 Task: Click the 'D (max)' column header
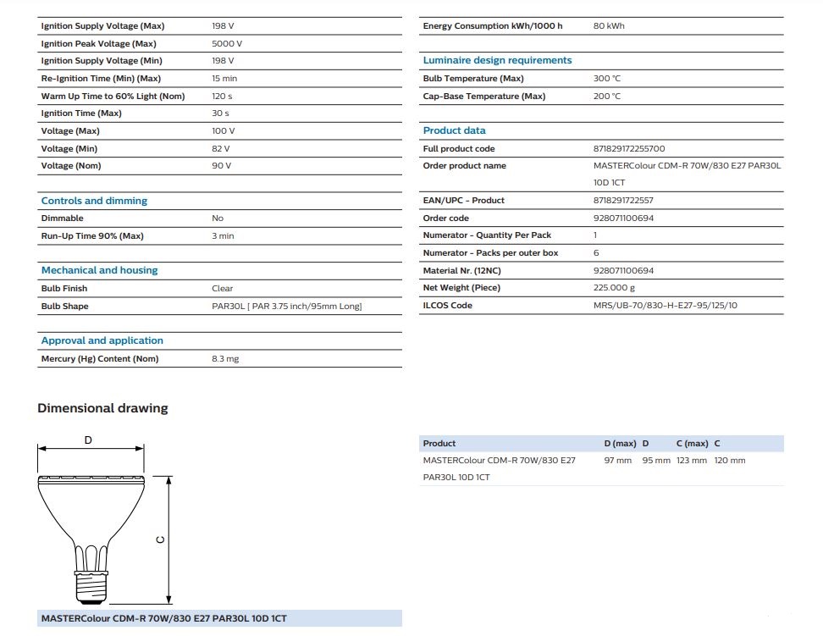pos(621,443)
